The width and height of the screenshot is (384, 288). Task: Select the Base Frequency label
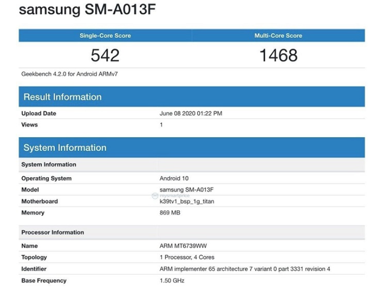(x=44, y=280)
